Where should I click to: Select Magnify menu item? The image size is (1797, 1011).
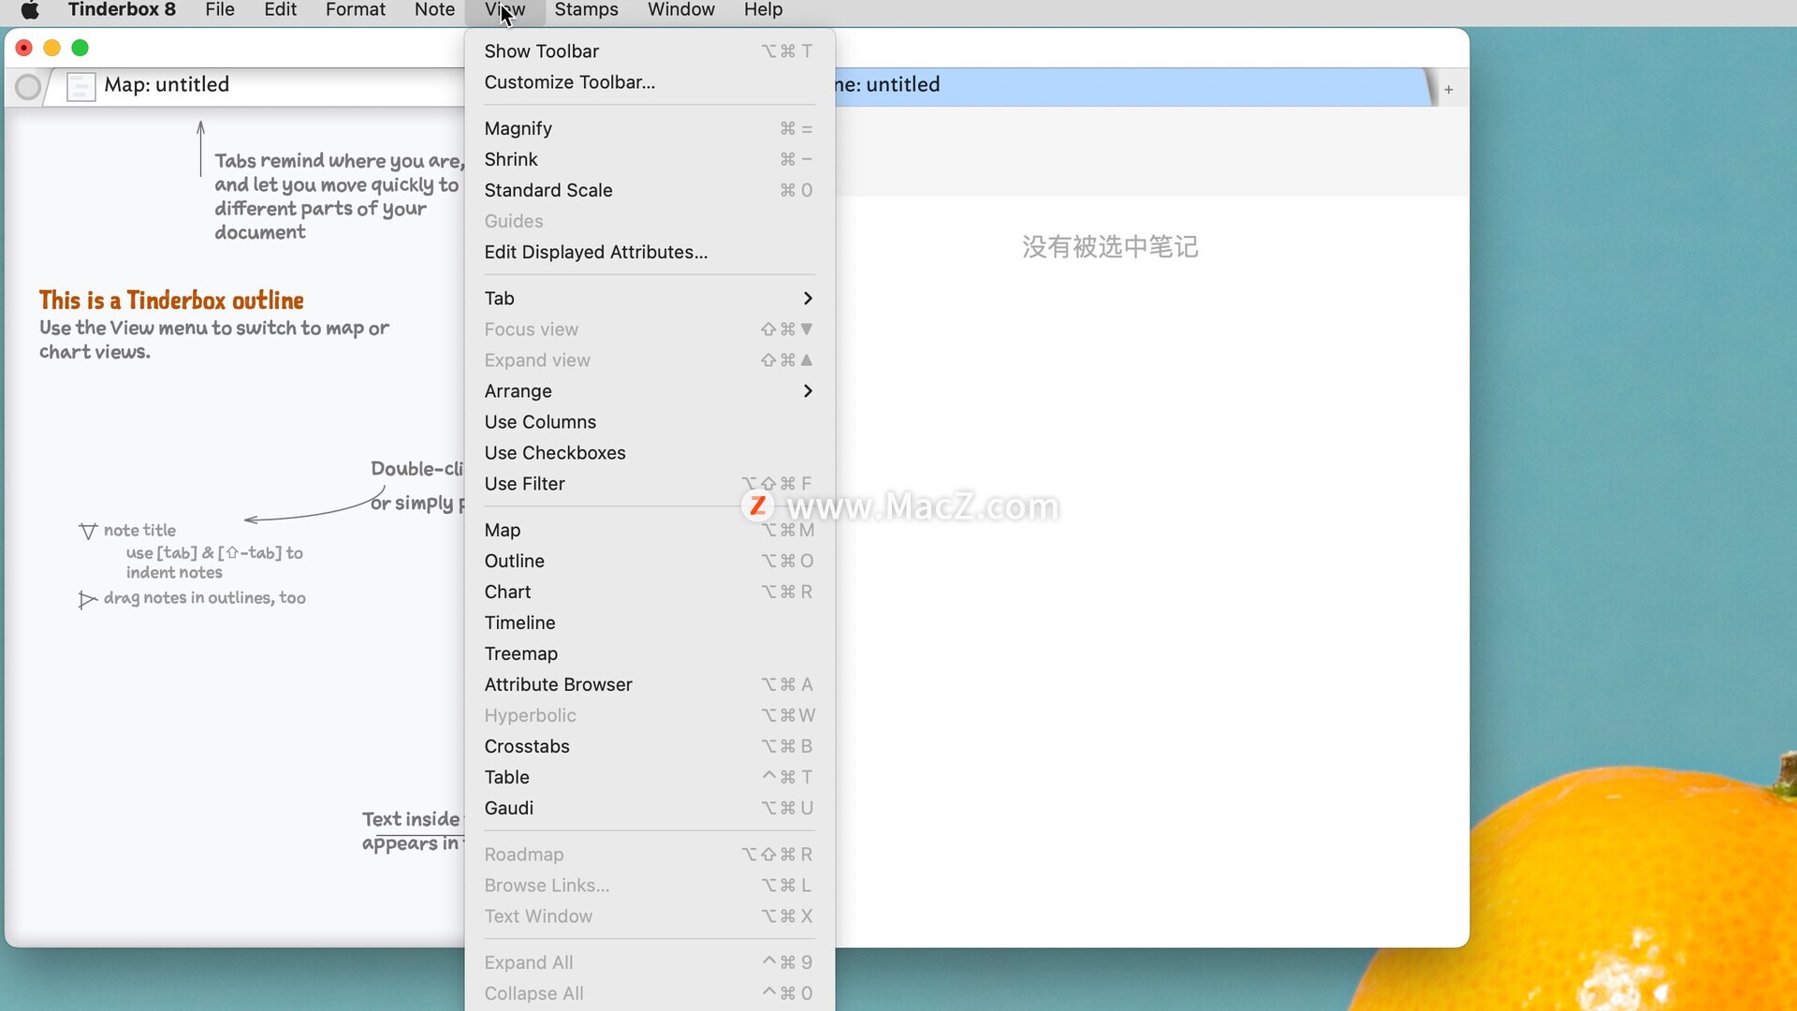point(649,128)
